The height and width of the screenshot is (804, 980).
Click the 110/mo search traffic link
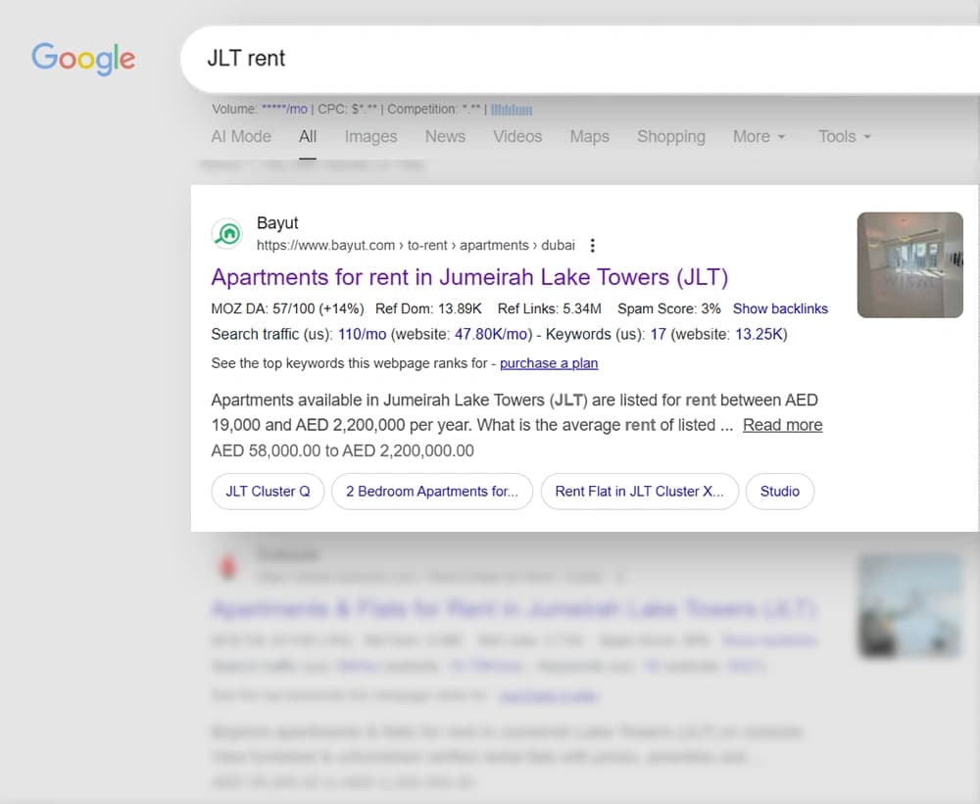[362, 334]
